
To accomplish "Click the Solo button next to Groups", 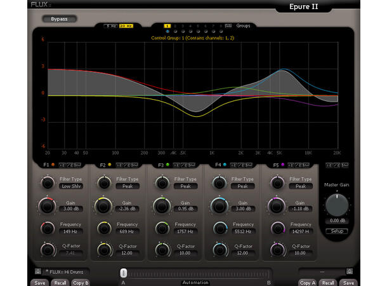I will coord(228,26).
